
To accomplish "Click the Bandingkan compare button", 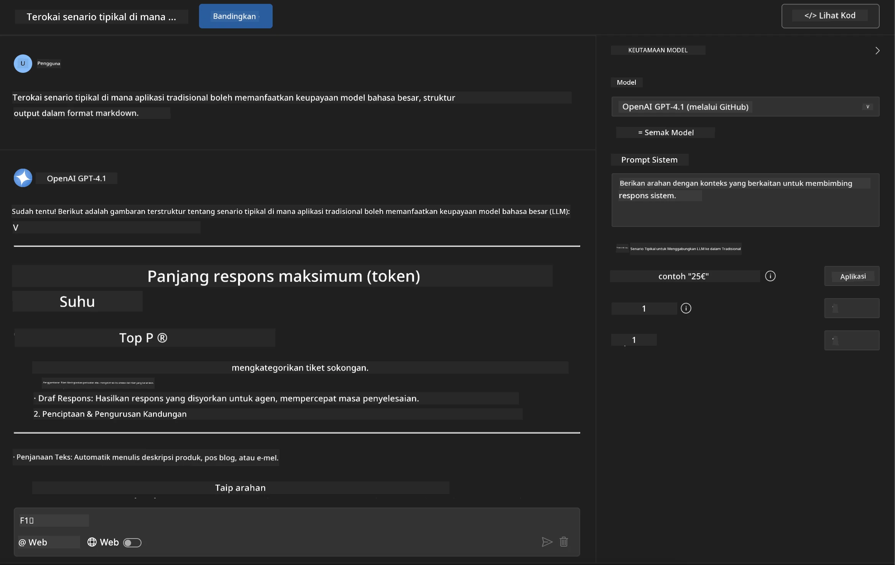I will pyautogui.click(x=235, y=16).
